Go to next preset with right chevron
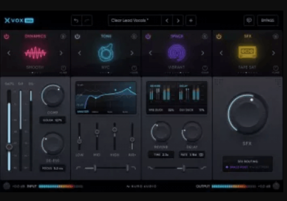 (178, 21)
